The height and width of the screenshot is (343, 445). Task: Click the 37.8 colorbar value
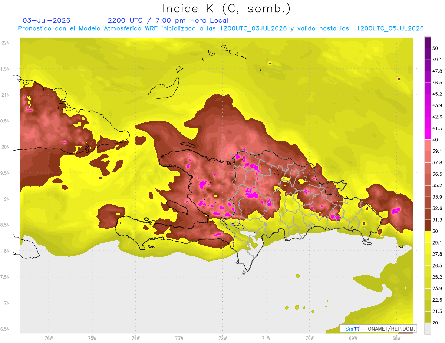click(x=437, y=162)
